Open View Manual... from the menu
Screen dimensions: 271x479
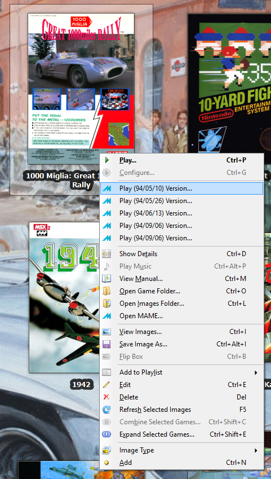coord(181,279)
